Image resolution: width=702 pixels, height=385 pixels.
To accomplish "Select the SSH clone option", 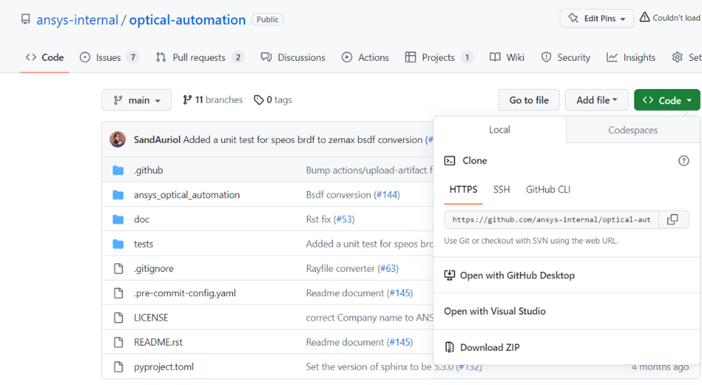I will click(502, 190).
